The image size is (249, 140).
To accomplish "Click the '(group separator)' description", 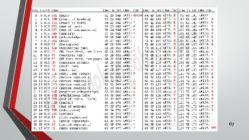I will point(74,121).
